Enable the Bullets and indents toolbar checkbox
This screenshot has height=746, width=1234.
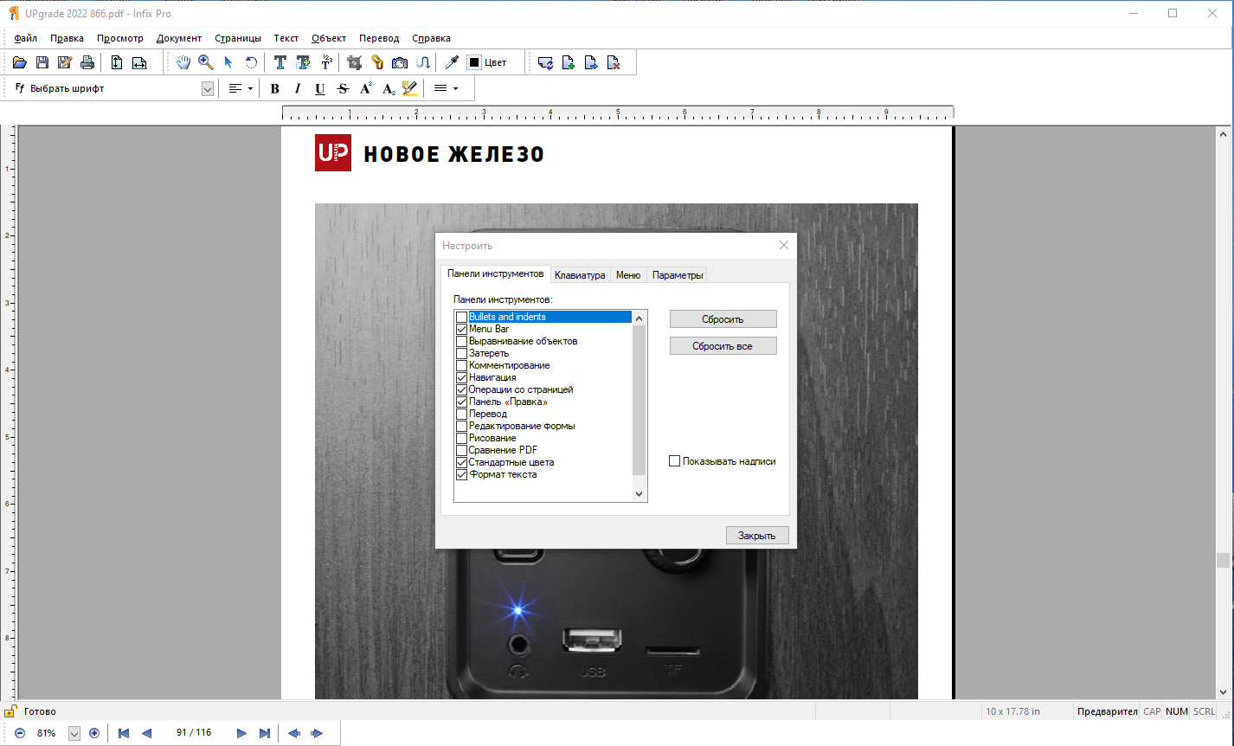click(x=461, y=317)
